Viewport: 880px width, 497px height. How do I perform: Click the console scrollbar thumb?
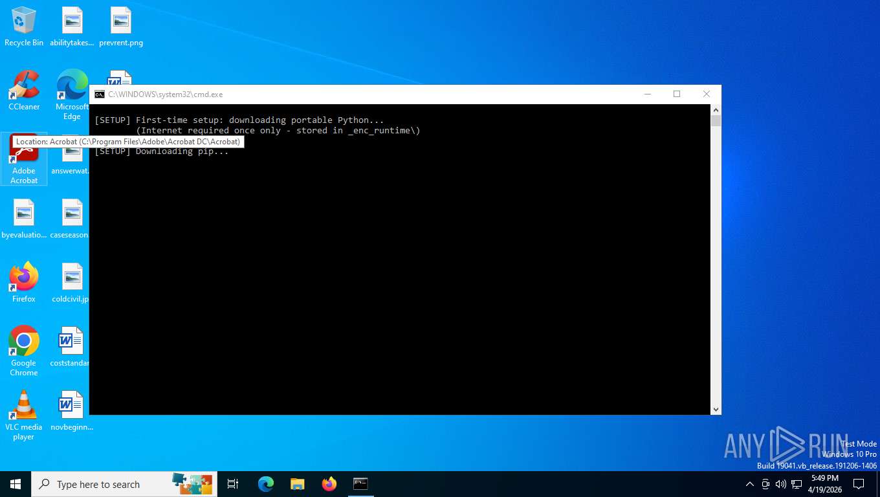tap(716, 120)
